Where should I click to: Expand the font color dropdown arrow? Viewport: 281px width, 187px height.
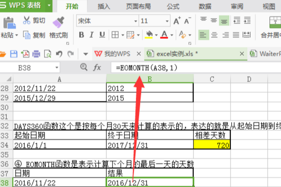tap(172, 35)
